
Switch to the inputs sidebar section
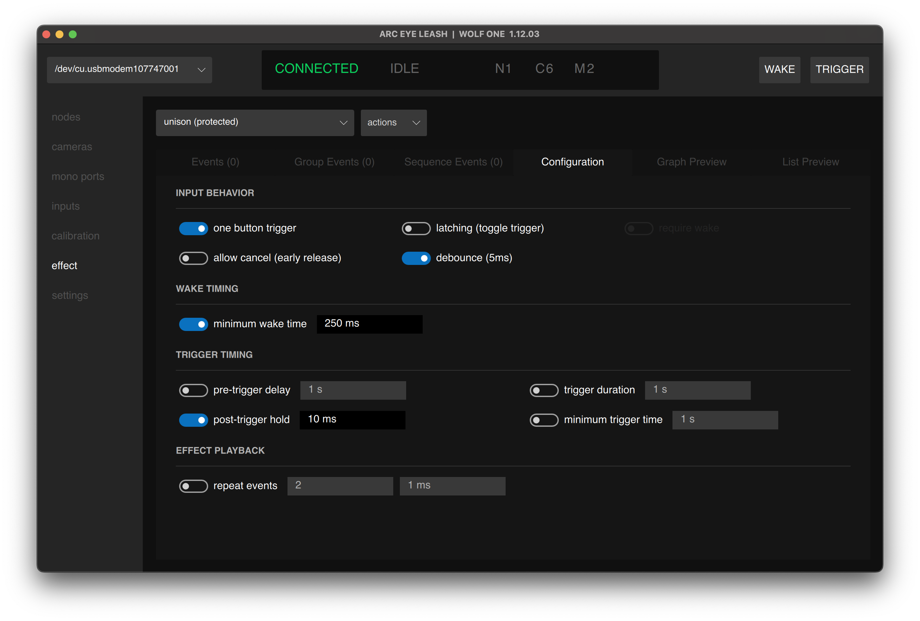(x=65, y=206)
